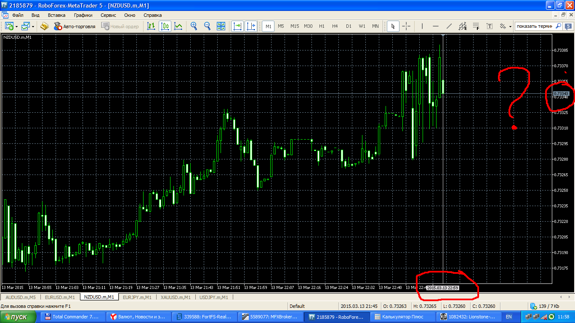Screen dimensions: 575x323
Task: Open the Графики menu
Action: point(83,15)
